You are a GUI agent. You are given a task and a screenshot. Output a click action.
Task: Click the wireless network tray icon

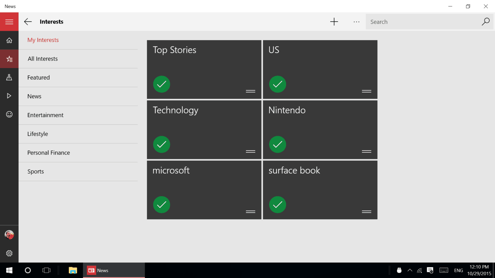click(420, 270)
